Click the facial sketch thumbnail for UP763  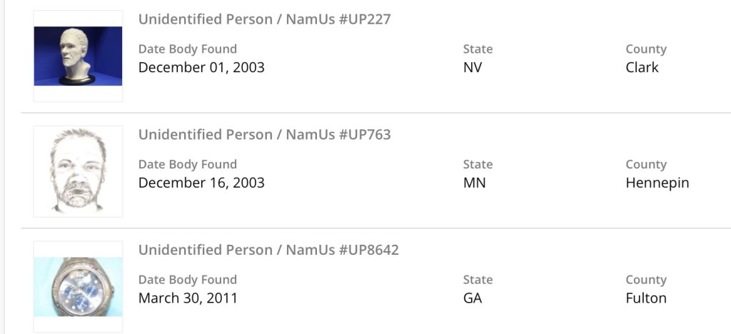click(78, 171)
